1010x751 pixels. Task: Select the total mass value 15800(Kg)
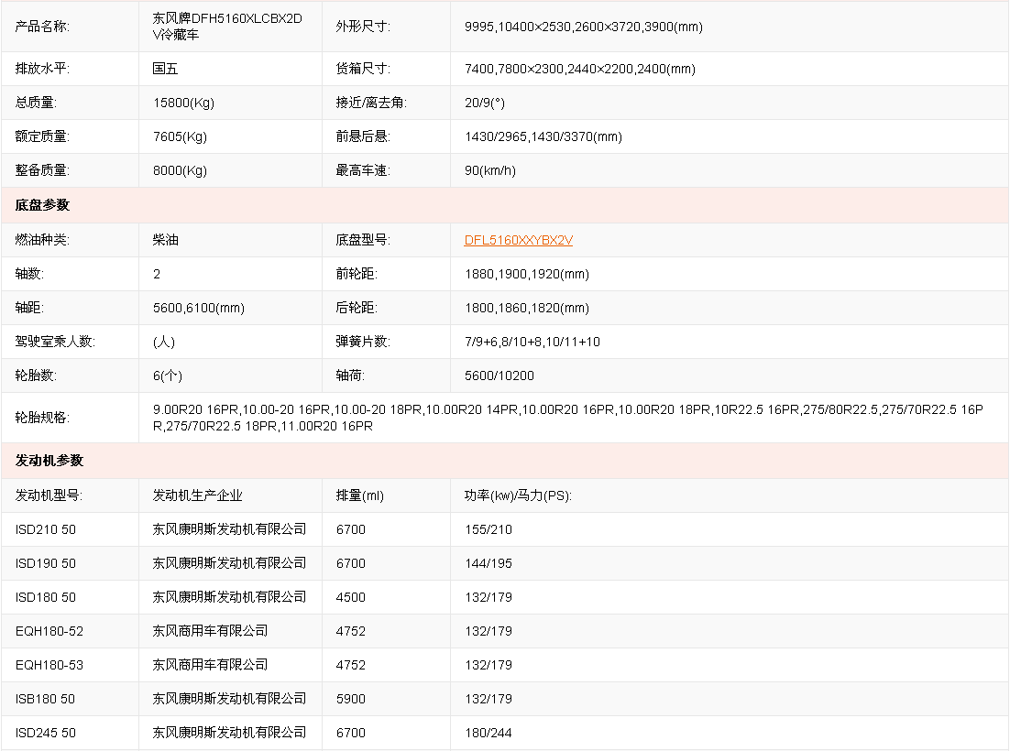pyautogui.click(x=183, y=103)
